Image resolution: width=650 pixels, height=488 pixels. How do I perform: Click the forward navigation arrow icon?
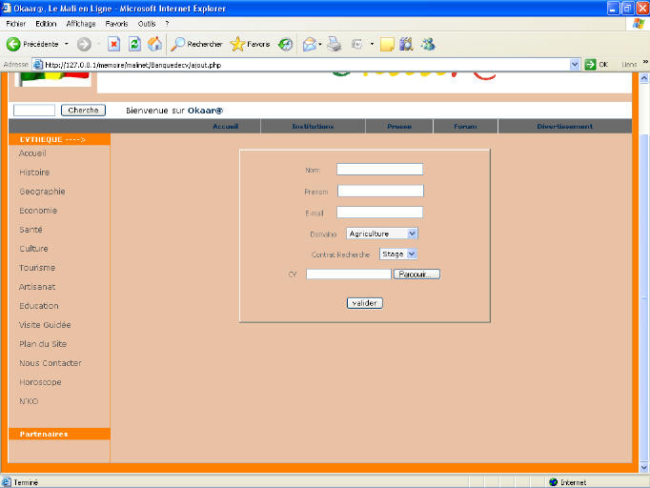click(84, 44)
